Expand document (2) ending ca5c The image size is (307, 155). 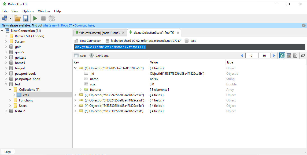point(75,95)
